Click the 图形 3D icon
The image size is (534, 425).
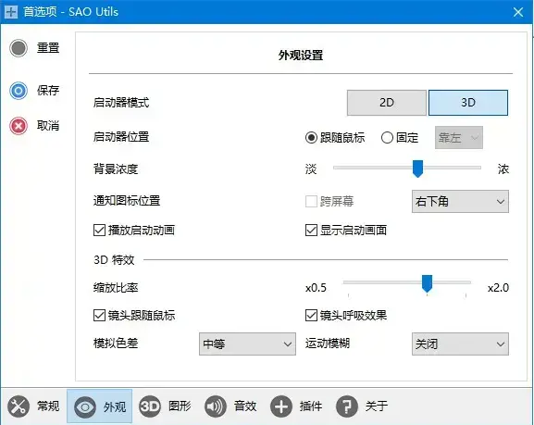pos(150,406)
